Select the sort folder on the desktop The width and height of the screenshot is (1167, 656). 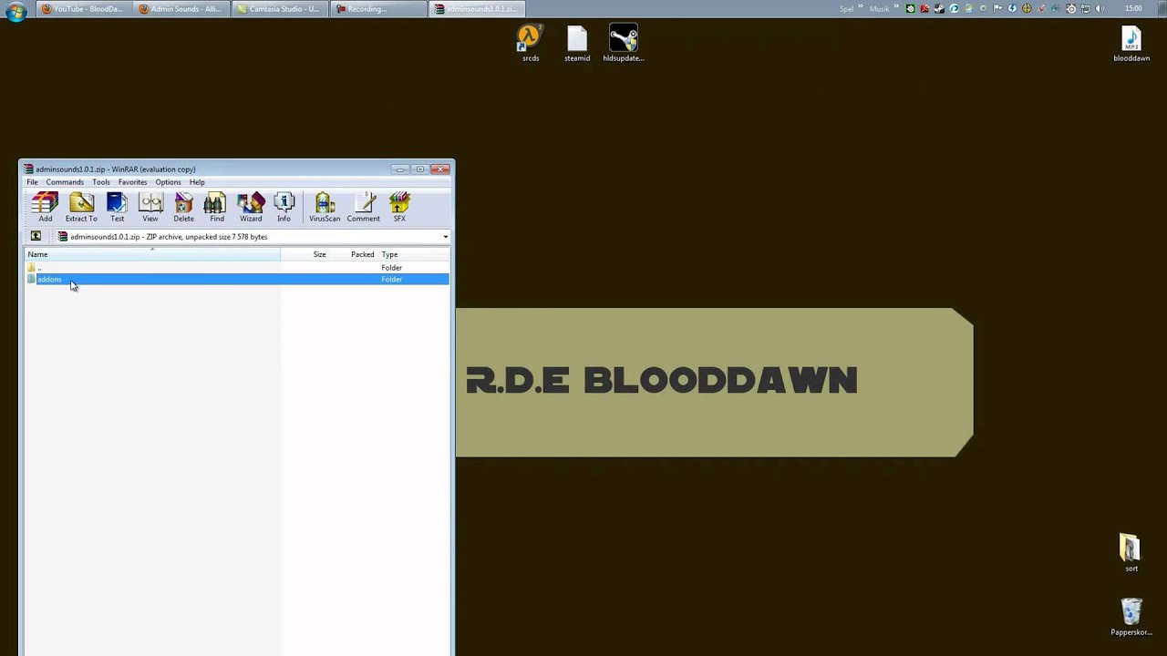coord(1131,553)
